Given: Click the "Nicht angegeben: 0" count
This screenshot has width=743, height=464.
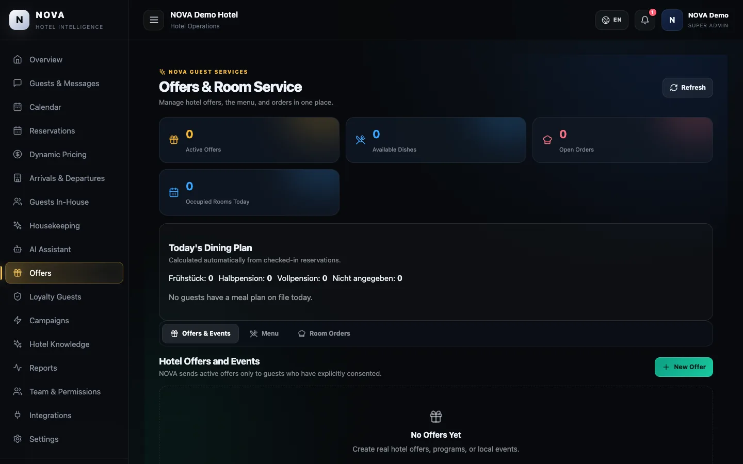Looking at the screenshot, I should point(367,278).
